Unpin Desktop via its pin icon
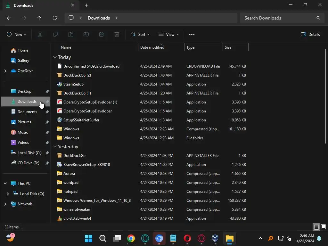The height and width of the screenshot is (246, 328). [47, 91]
